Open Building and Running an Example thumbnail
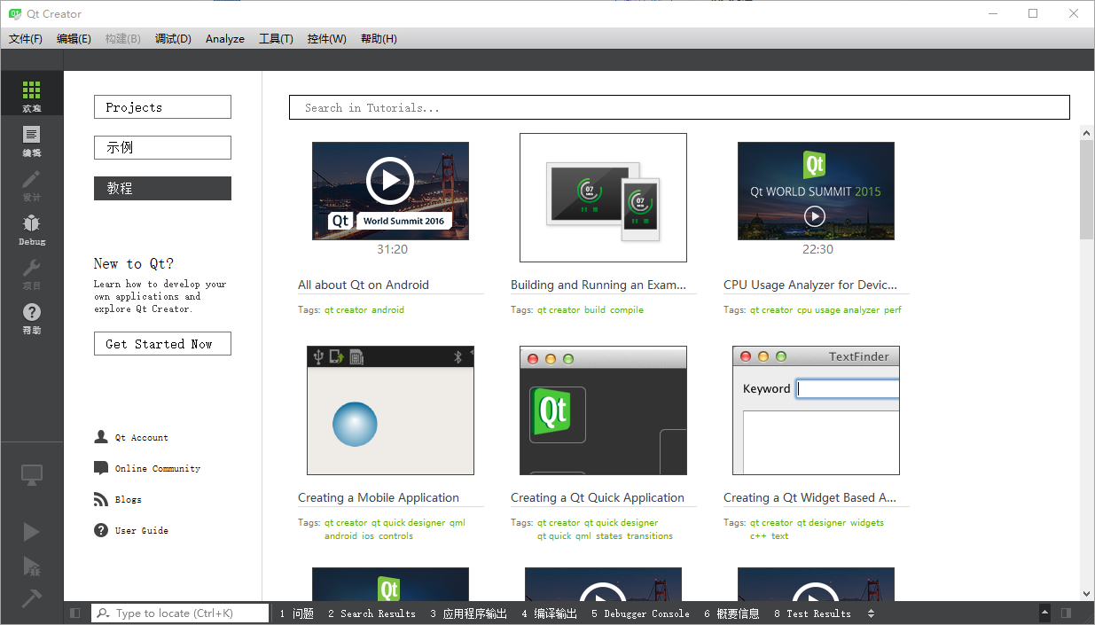The height and width of the screenshot is (625, 1095). 603,198
